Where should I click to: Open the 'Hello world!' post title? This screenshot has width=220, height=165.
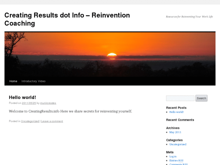(22, 97)
